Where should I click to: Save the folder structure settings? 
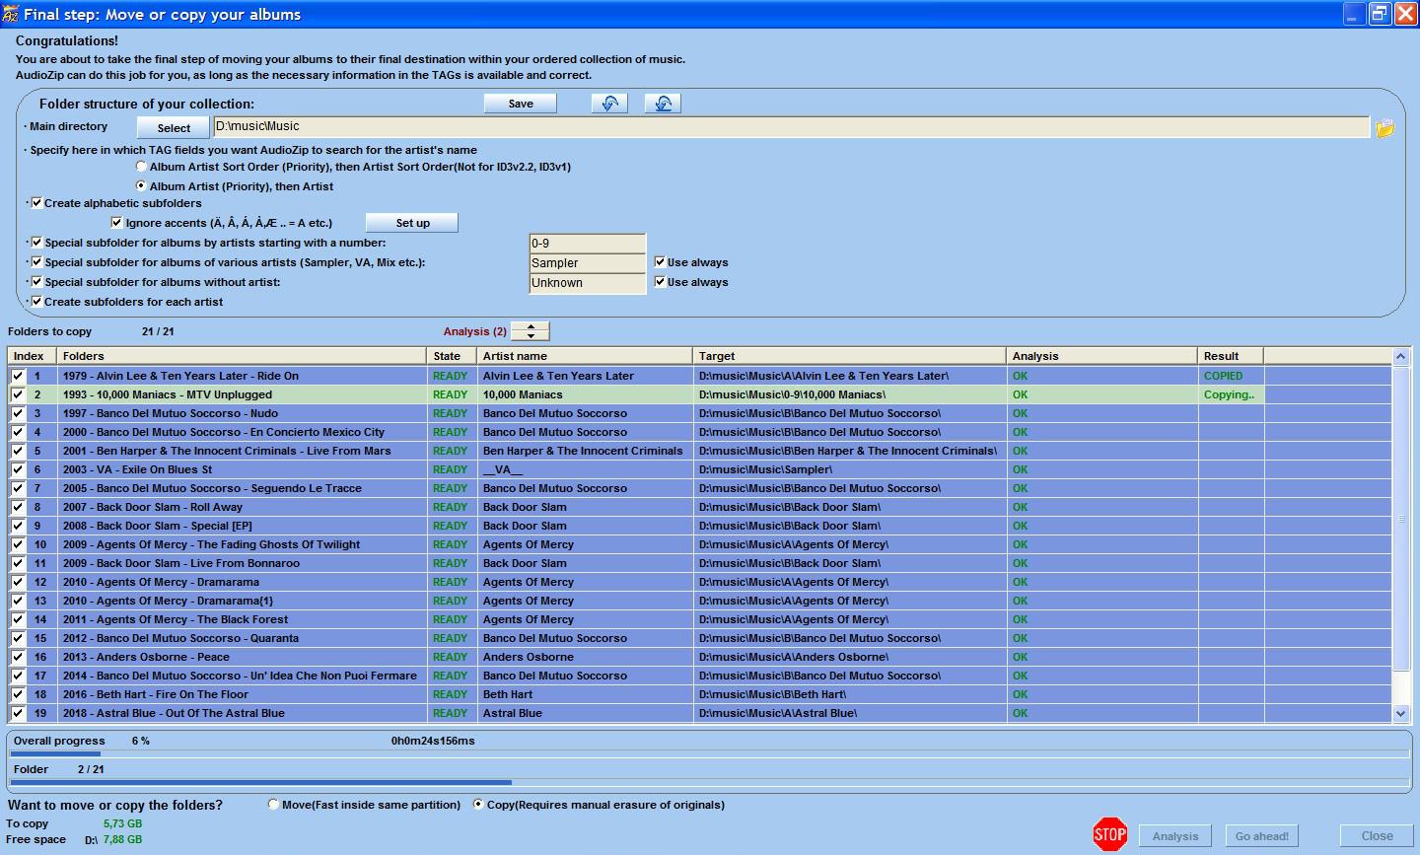(521, 104)
